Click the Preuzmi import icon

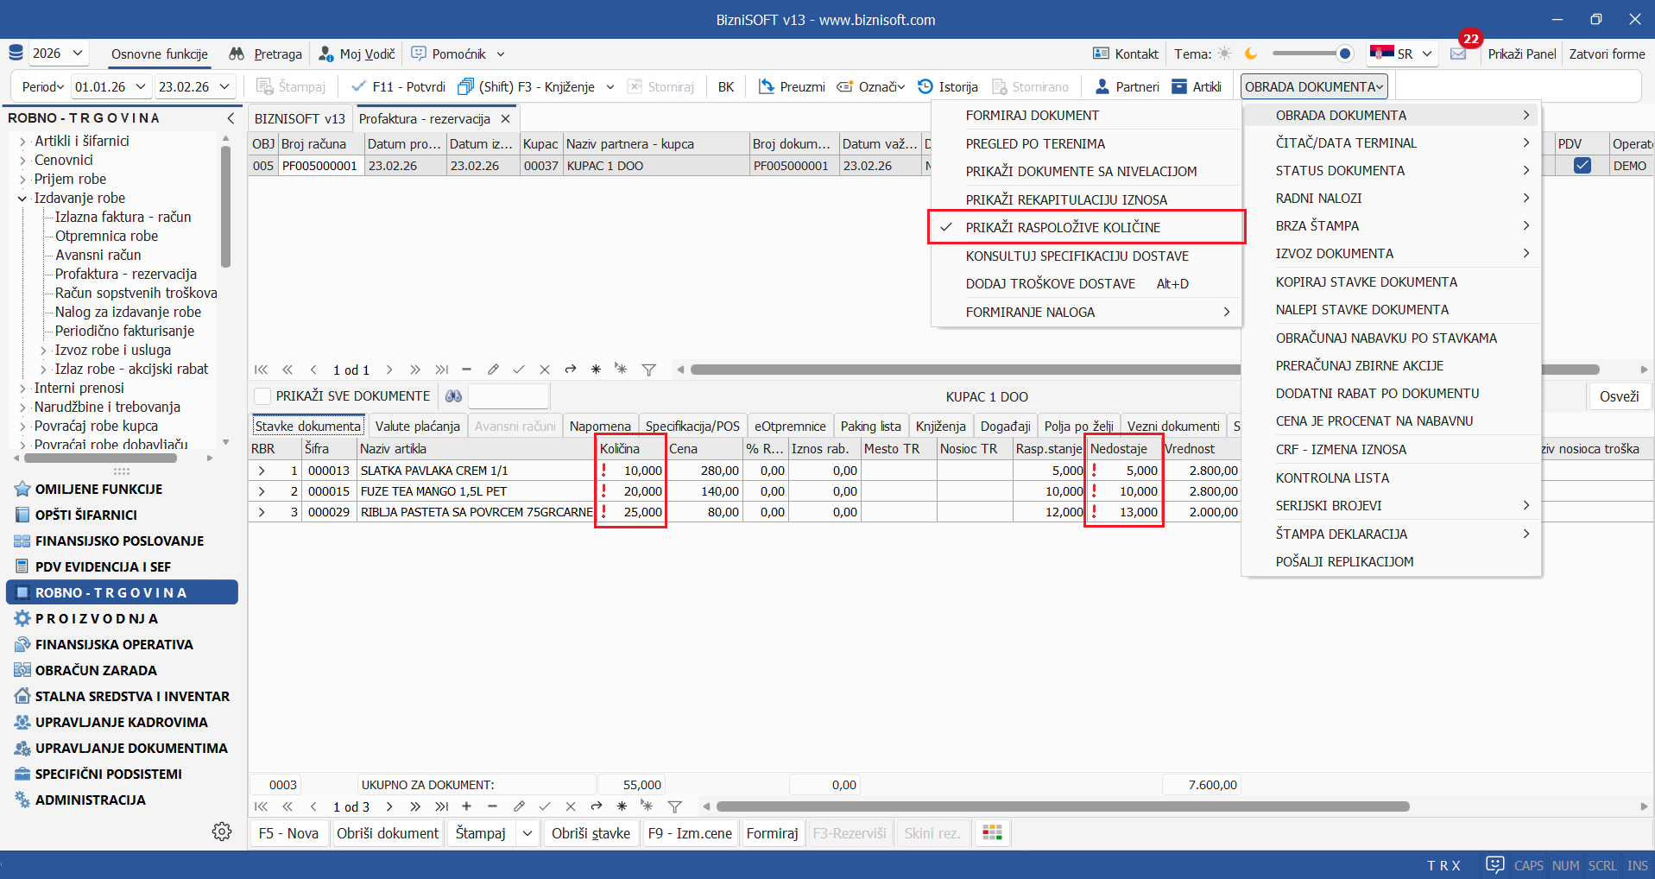click(766, 86)
